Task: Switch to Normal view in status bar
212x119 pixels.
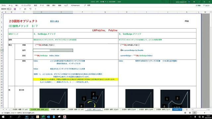Action: coord(185,113)
